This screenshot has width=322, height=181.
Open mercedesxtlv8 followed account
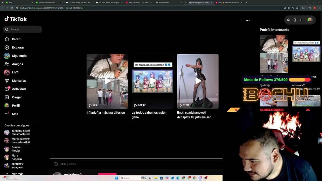[x=21, y=141]
